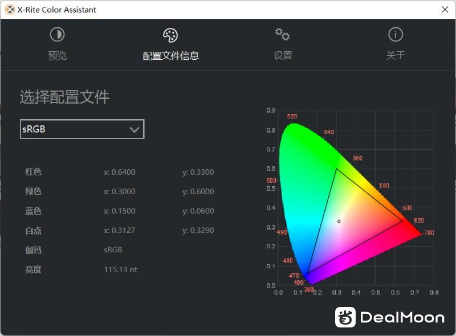Select the green x: 0.3000 value

(120, 191)
